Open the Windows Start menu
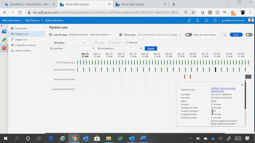The height and width of the screenshot is (143, 255). [5, 138]
